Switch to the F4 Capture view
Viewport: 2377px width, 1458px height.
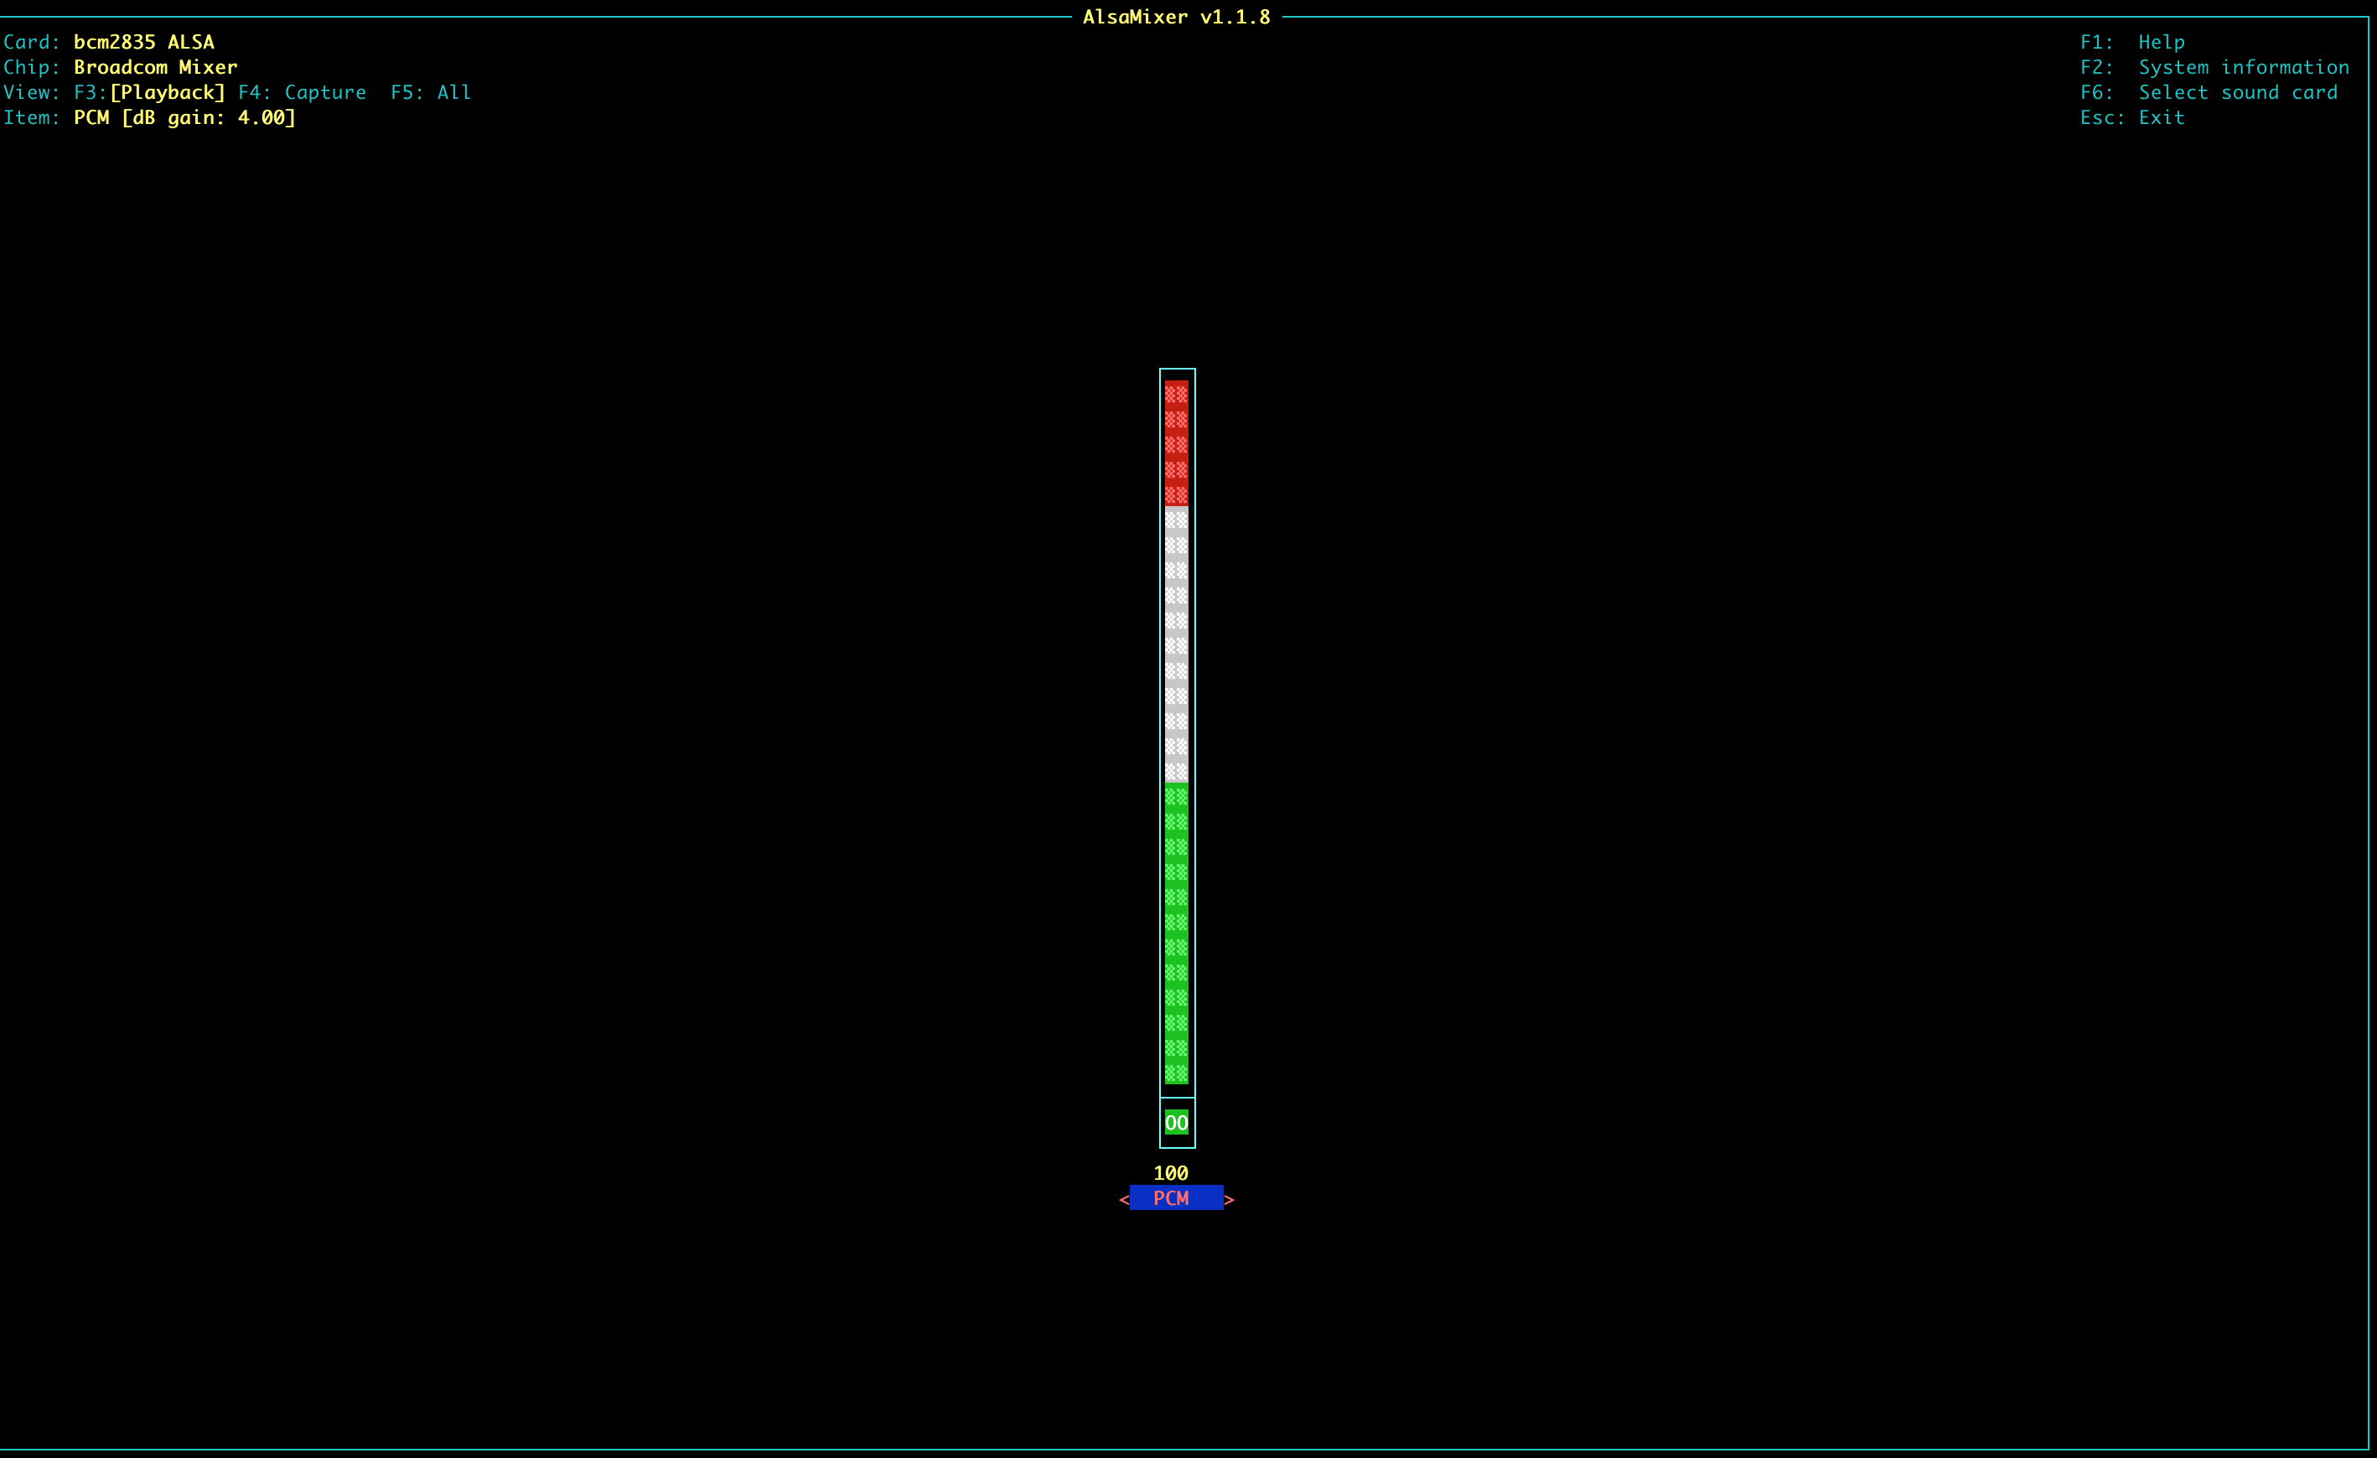302,92
